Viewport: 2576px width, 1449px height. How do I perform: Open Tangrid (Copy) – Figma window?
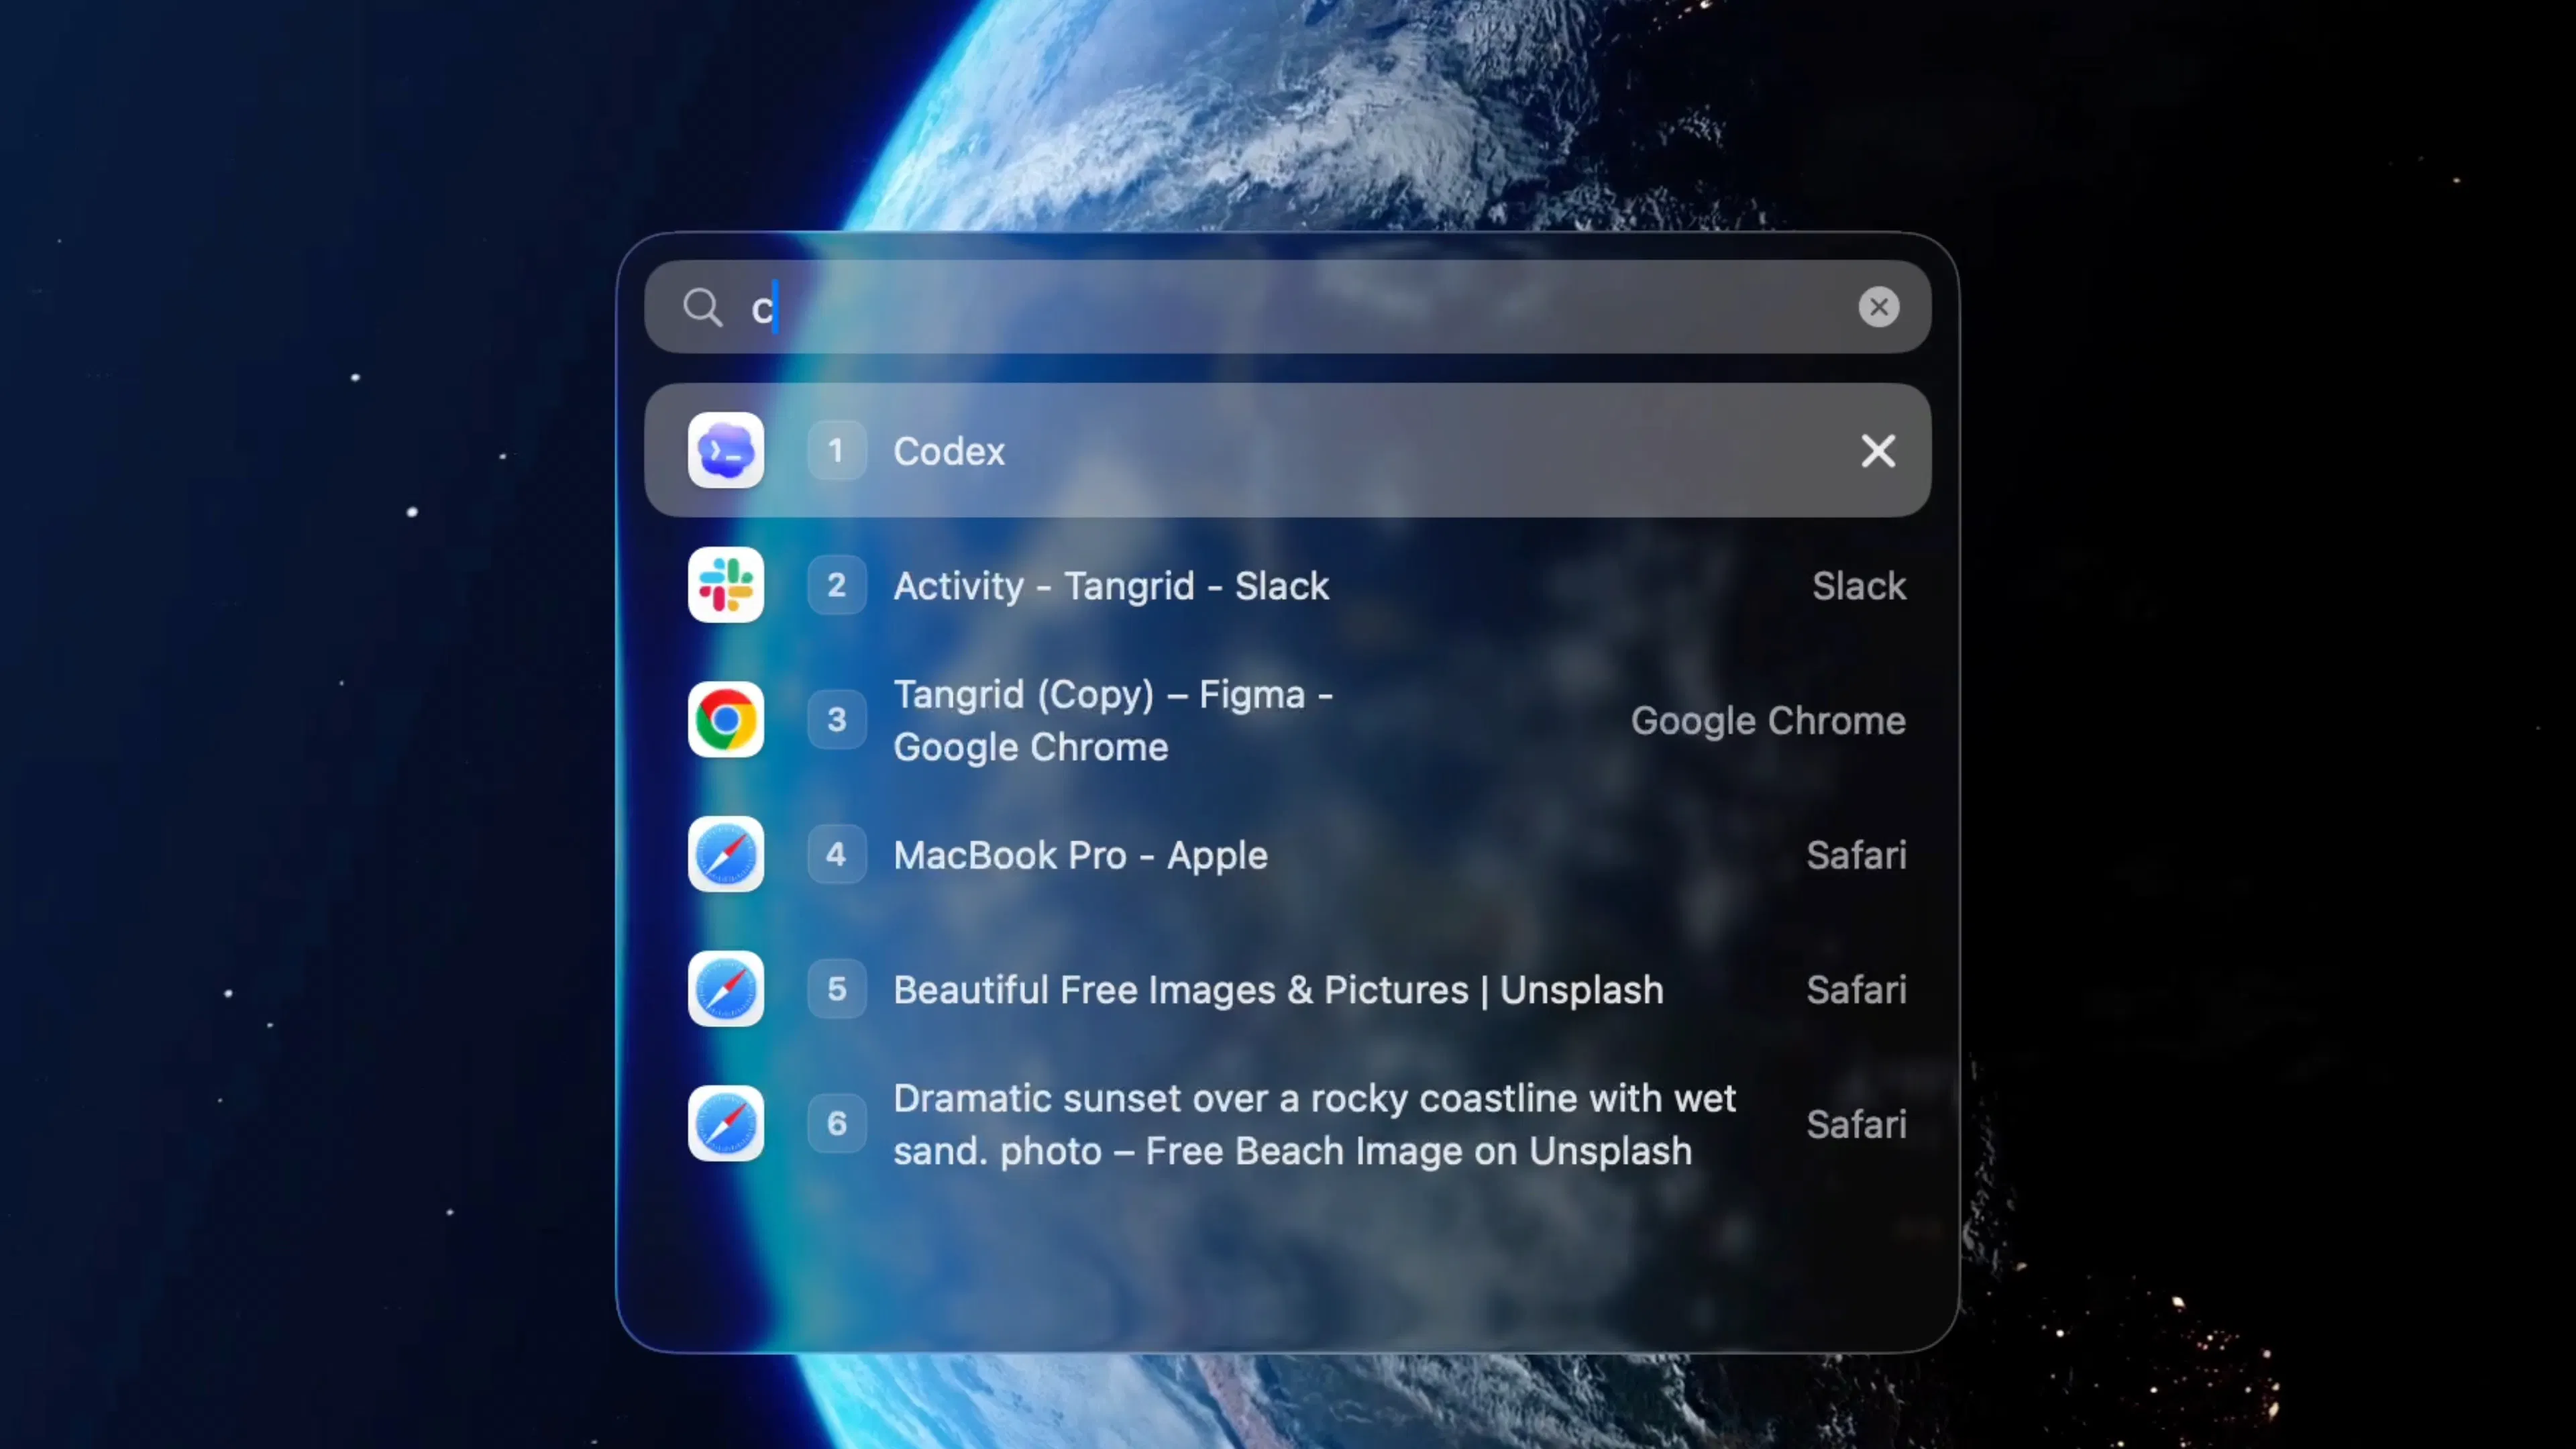click(1288, 720)
